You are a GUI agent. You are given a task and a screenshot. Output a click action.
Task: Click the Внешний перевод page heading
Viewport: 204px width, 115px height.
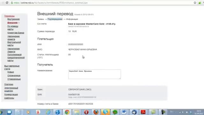(55, 14)
